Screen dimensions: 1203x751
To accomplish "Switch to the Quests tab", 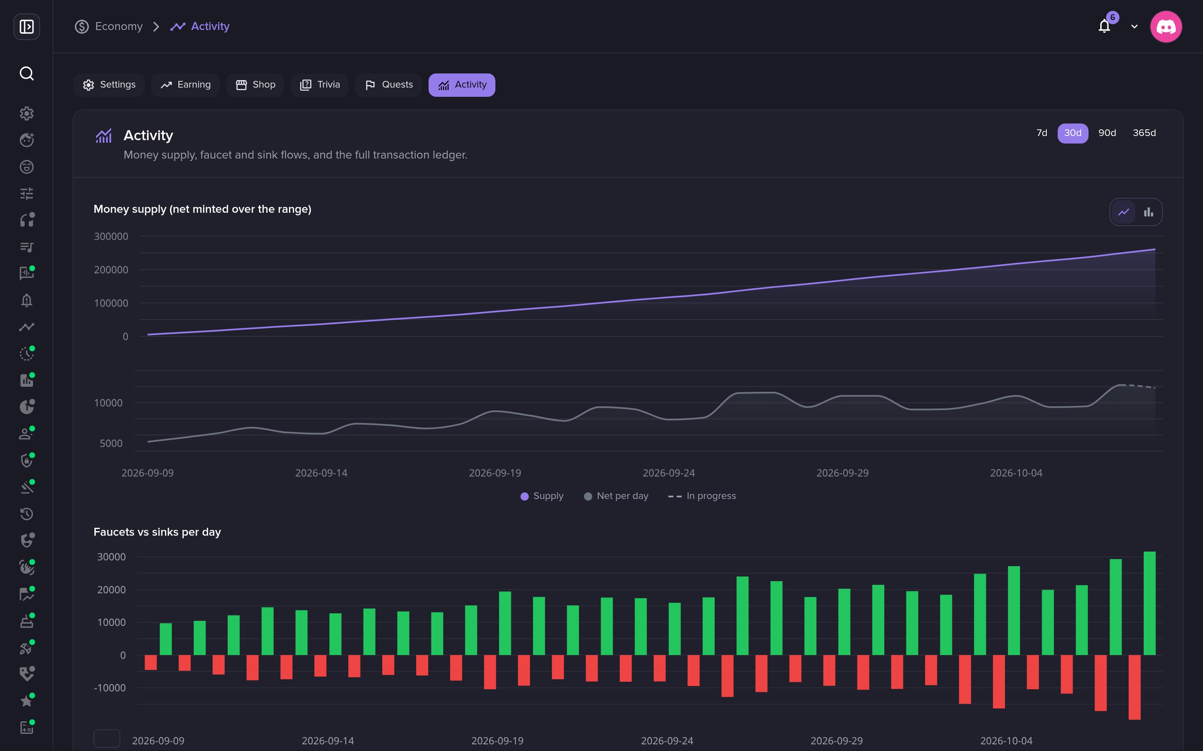I will 388,84.
